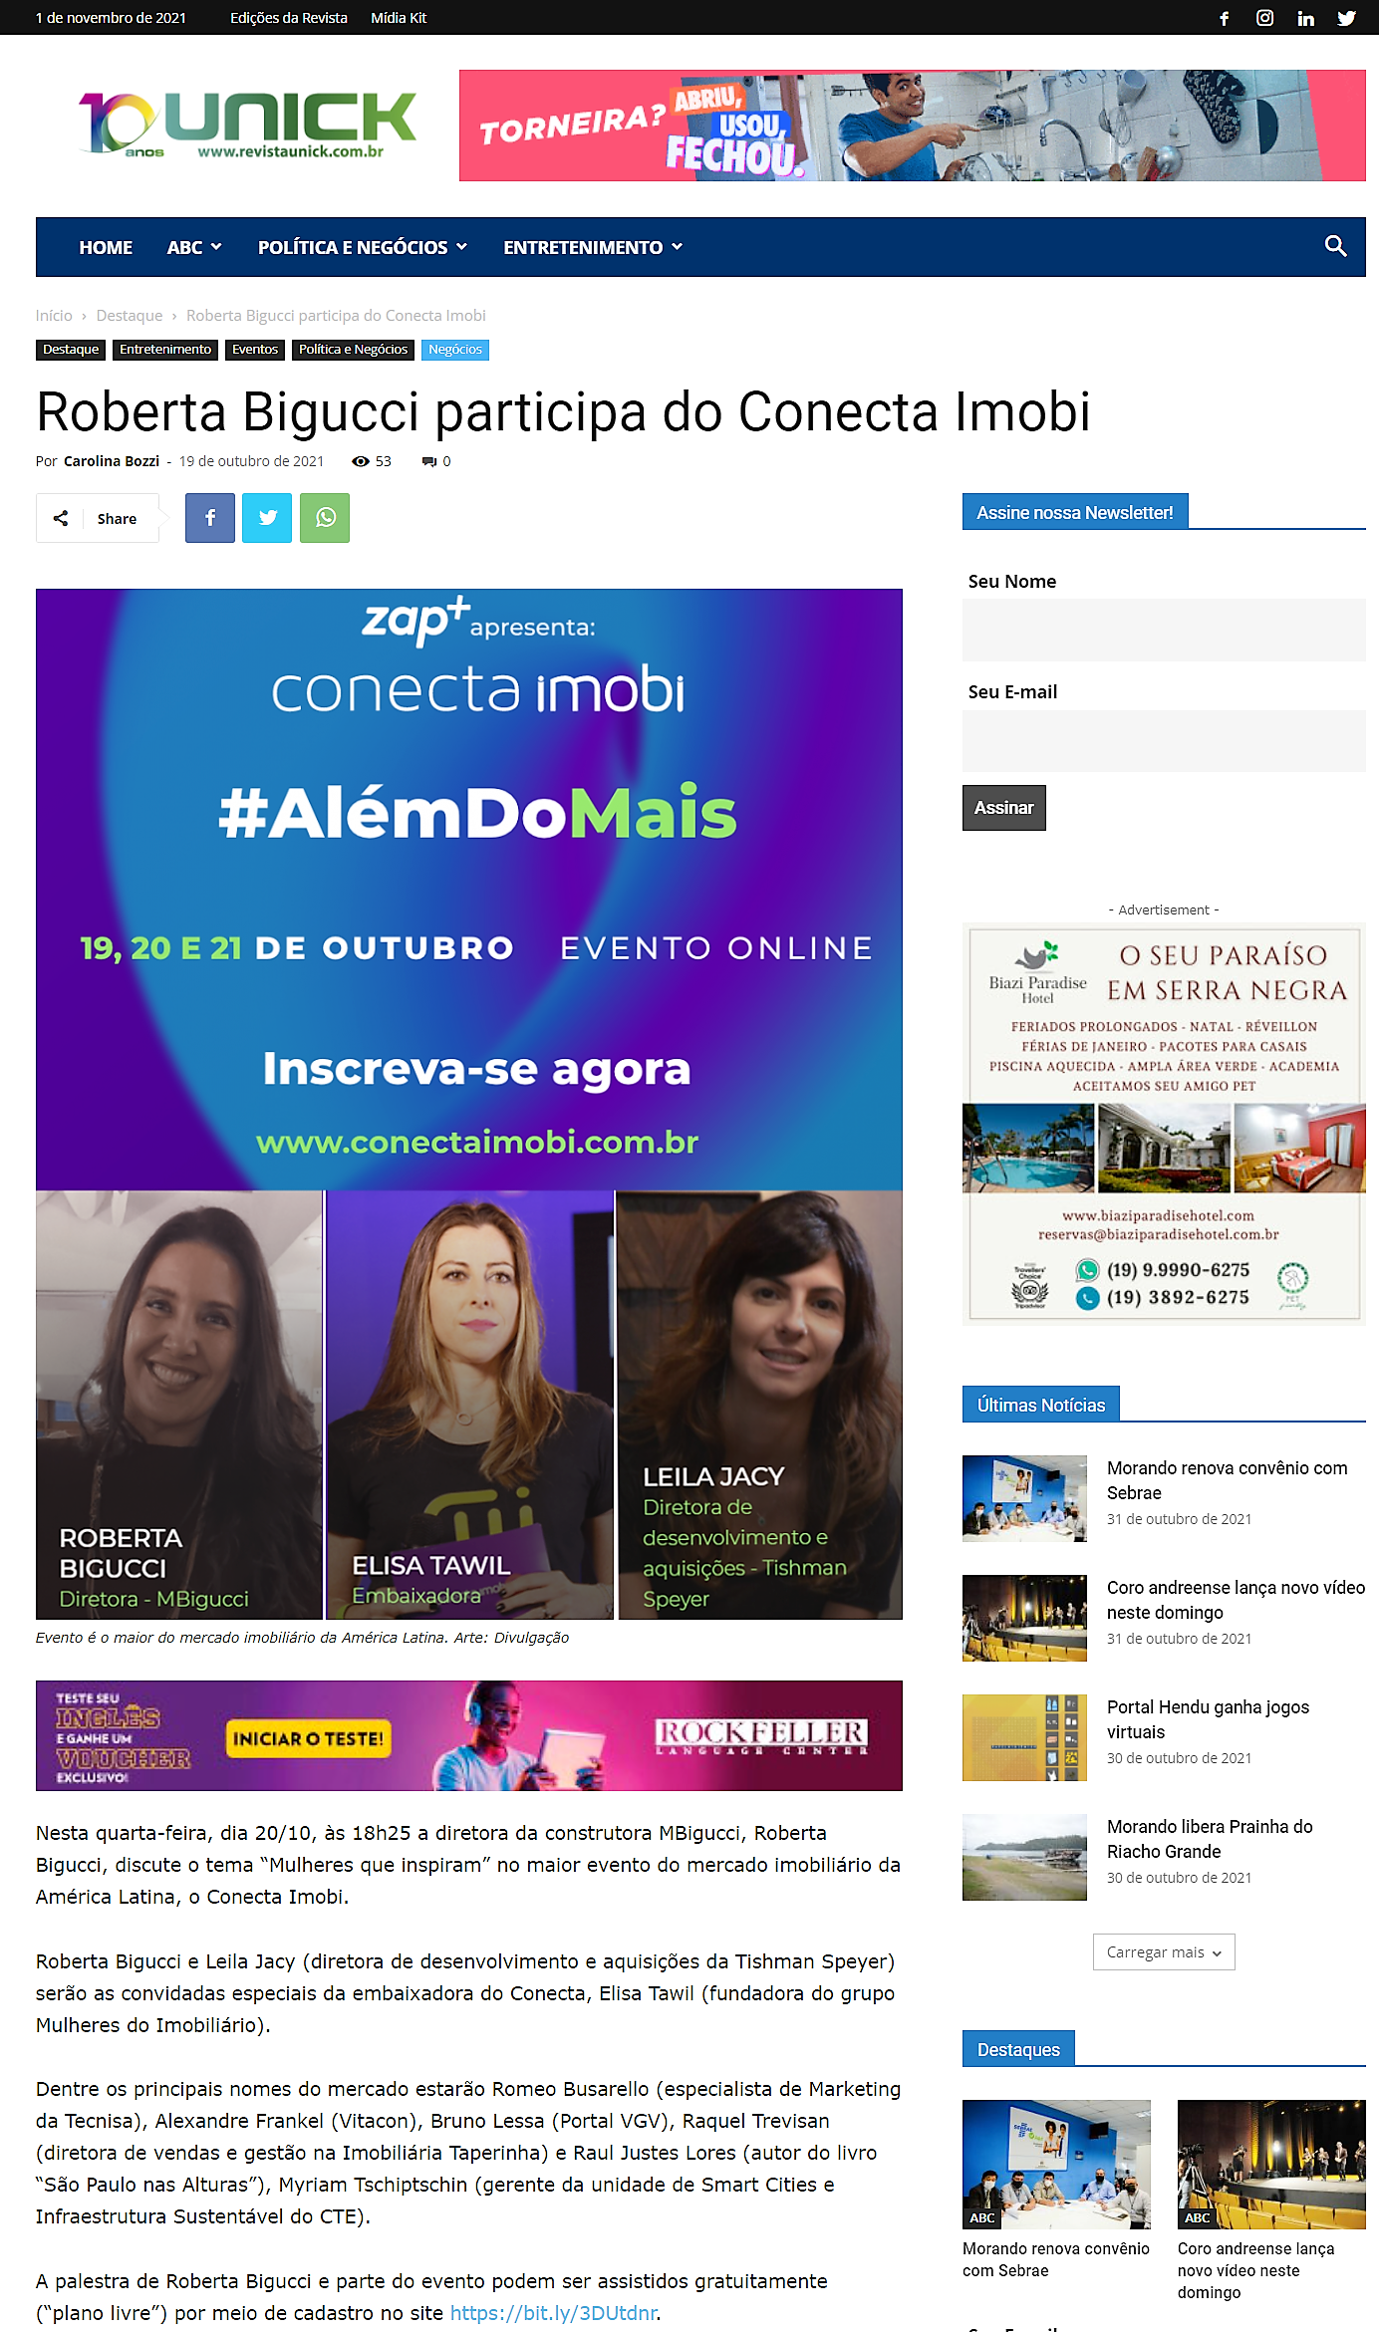Open the Facebook icon in top bar
This screenshot has width=1379, height=2332.
click(1224, 18)
